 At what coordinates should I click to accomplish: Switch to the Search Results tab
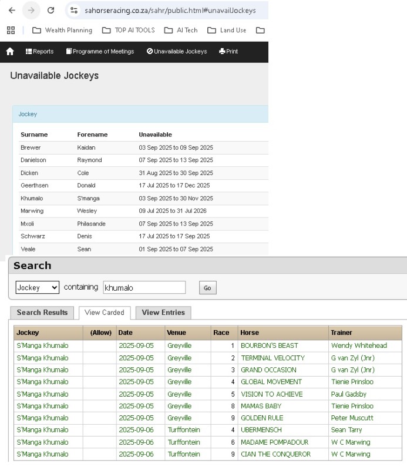(x=42, y=313)
